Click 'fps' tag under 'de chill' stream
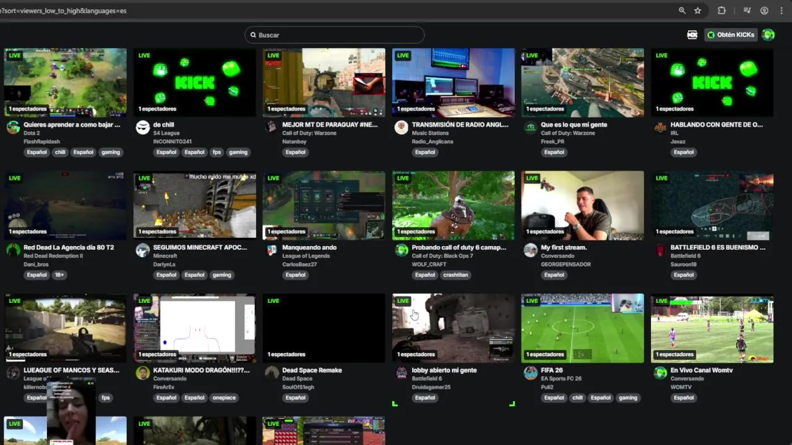 coord(217,152)
